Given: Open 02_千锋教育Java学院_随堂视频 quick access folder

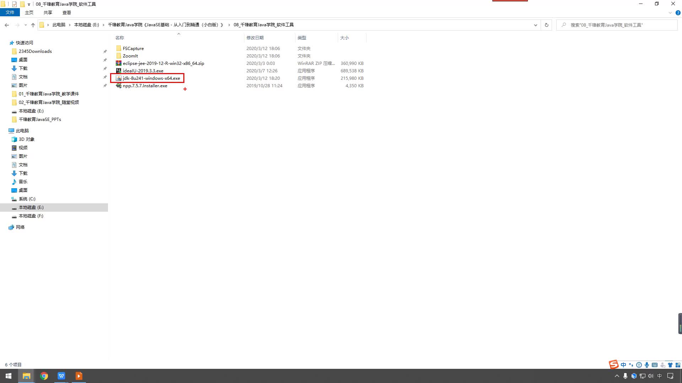Looking at the screenshot, I should (49, 102).
